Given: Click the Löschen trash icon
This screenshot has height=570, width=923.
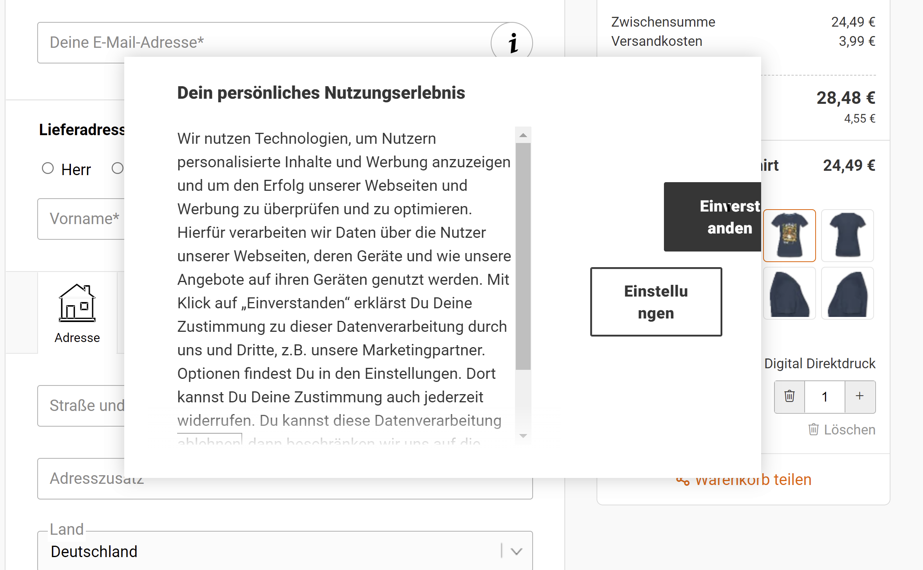Looking at the screenshot, I should pyautogui.click(x=814, y=430).
